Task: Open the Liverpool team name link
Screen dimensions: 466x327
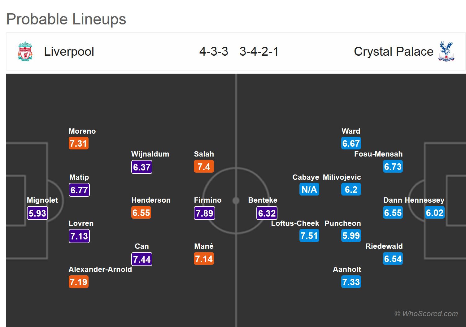Action: (69, 51)
